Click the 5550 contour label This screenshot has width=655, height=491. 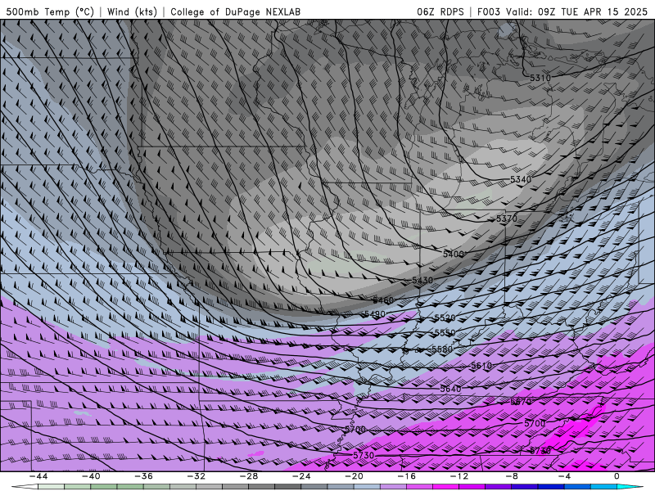445,333
